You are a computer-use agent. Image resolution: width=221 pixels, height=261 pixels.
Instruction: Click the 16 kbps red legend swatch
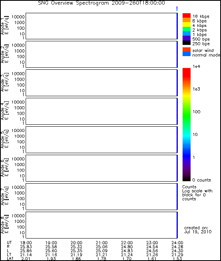[x=187, y=15]
